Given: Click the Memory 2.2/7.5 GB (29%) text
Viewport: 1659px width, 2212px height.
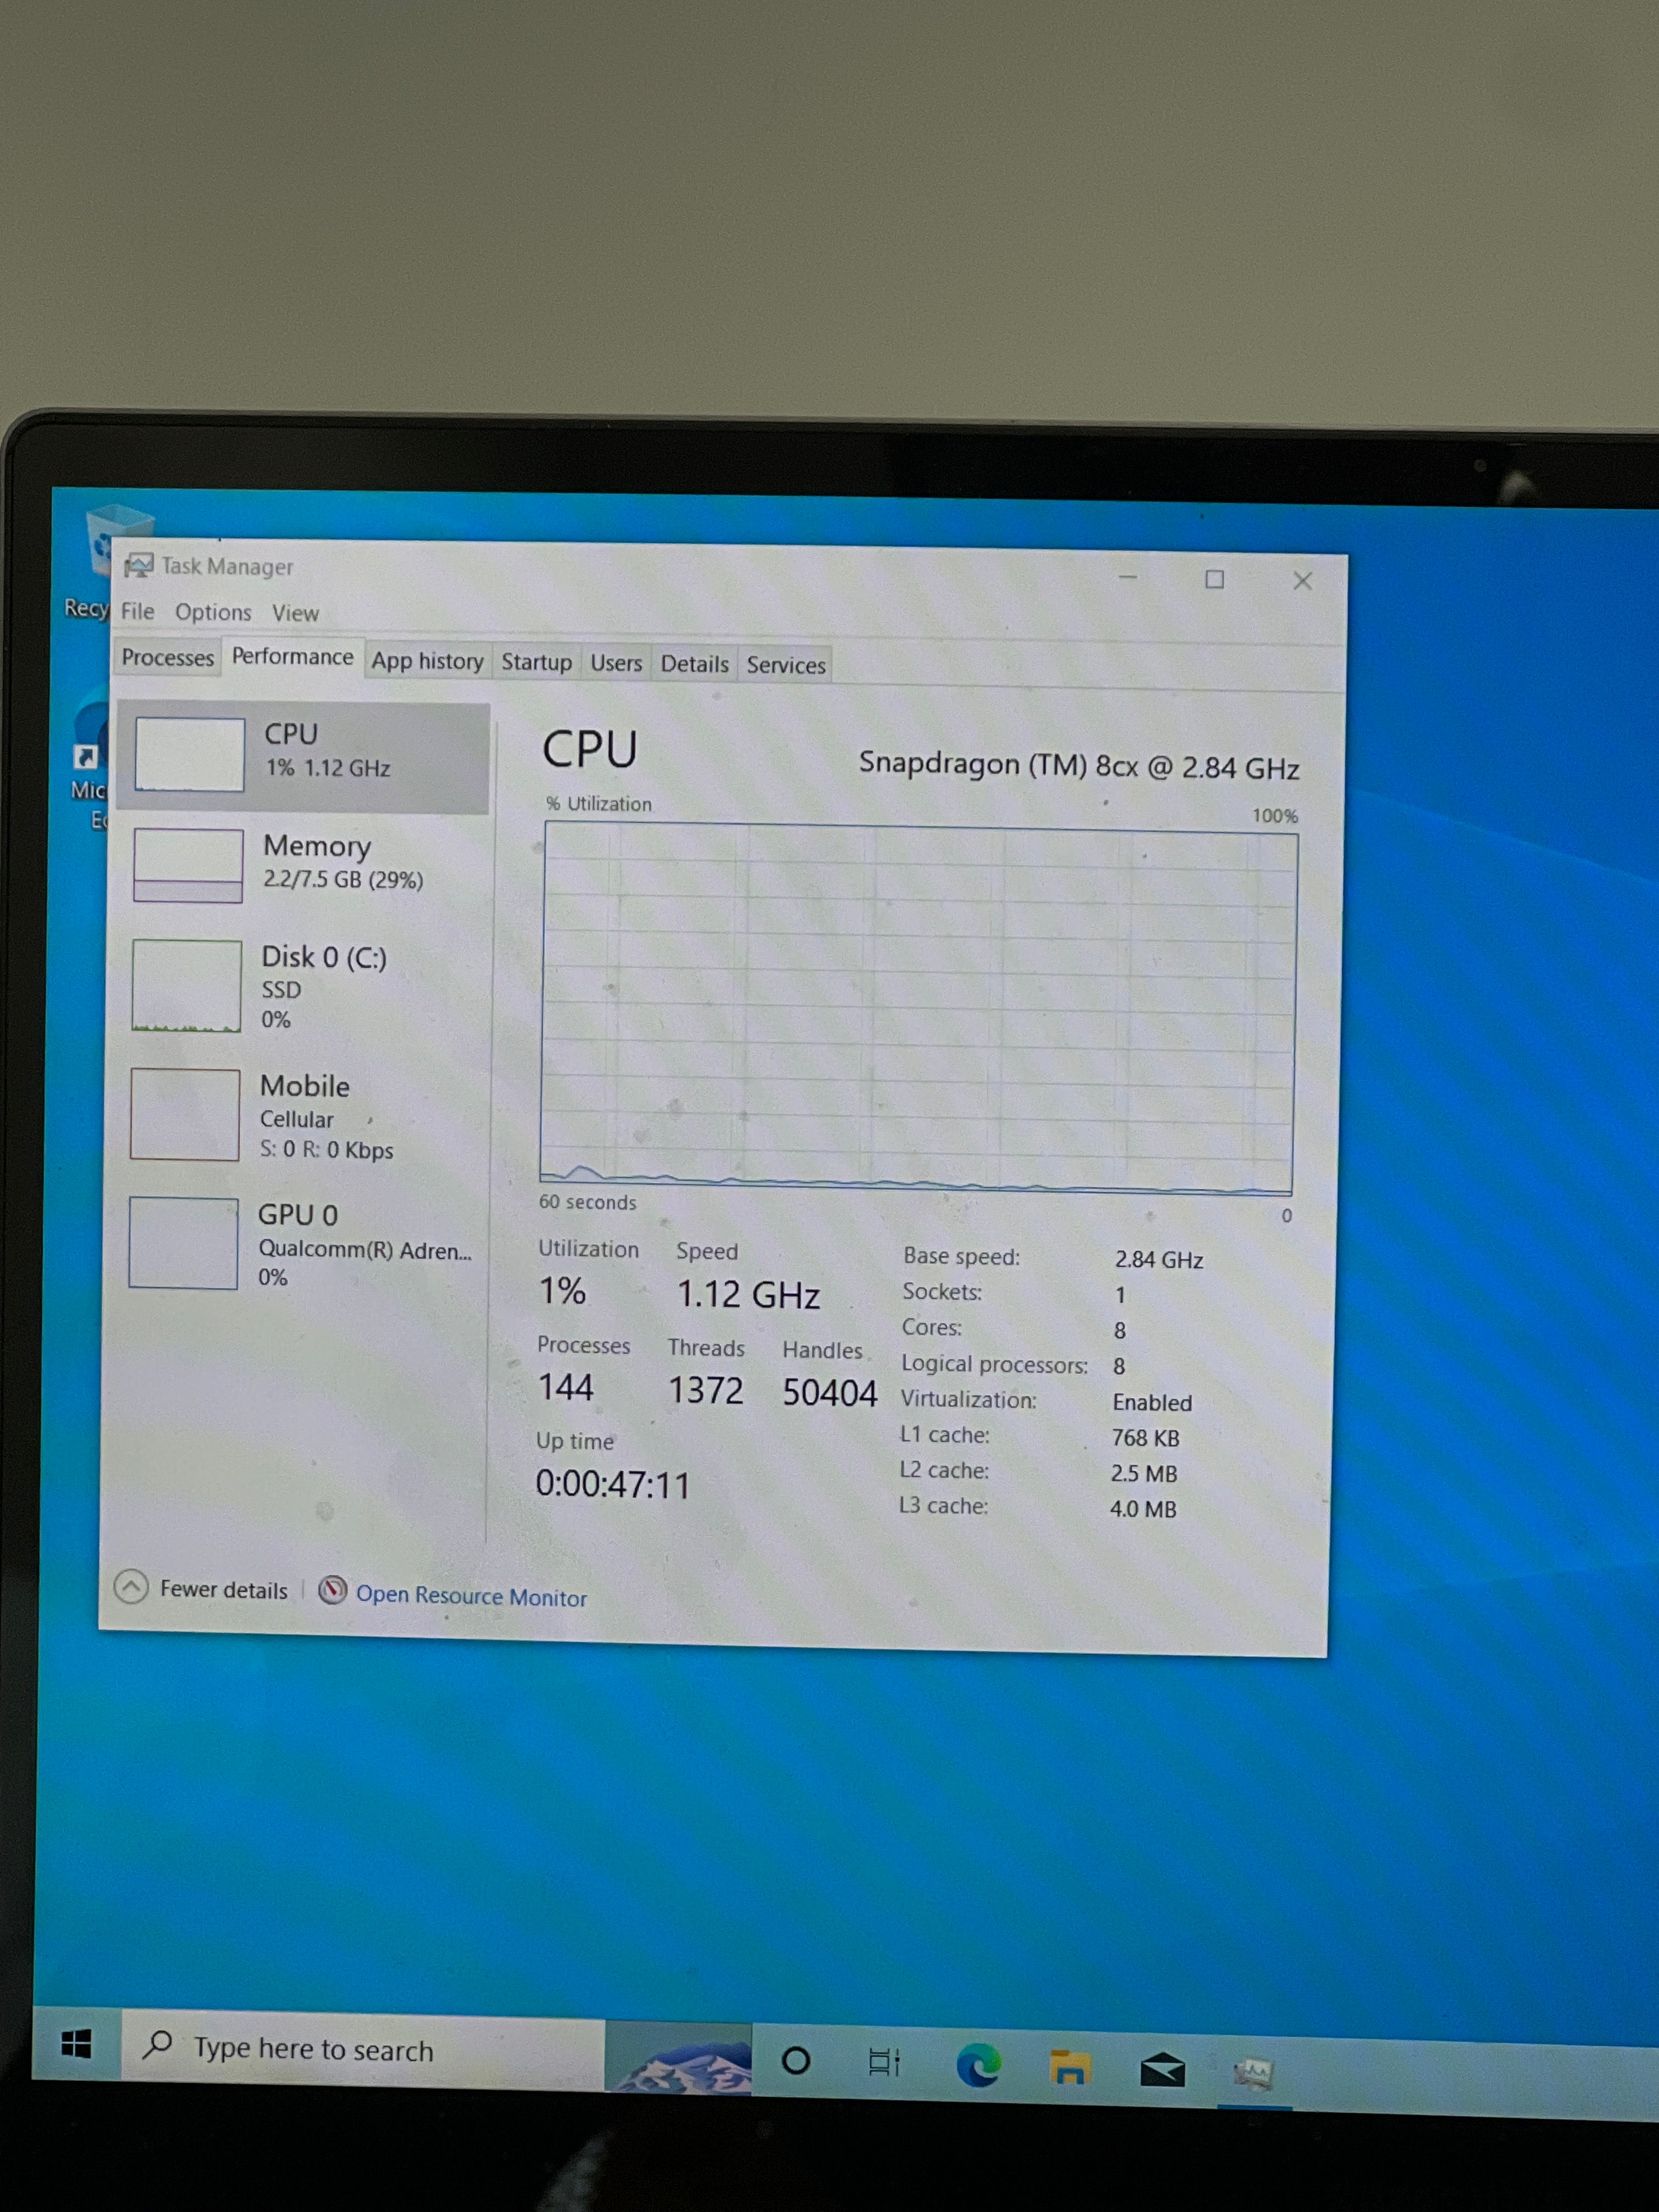Looking at the screenshot, I should point(343,880).
